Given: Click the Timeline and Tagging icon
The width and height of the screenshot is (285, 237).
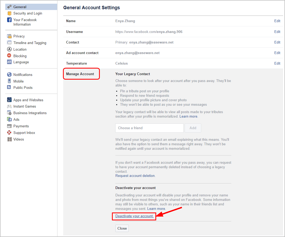Looking at the screenshot, I should 9,42.
